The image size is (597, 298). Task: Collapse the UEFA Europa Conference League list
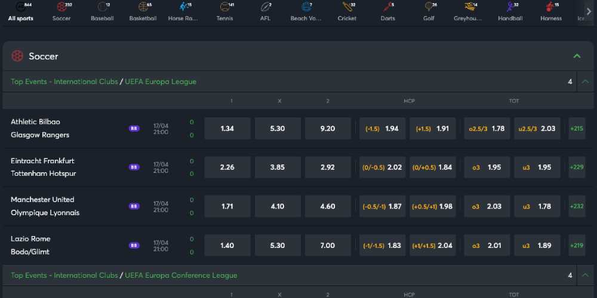coord(584,275)
